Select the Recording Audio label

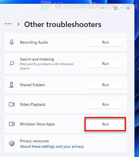point(34,42)
